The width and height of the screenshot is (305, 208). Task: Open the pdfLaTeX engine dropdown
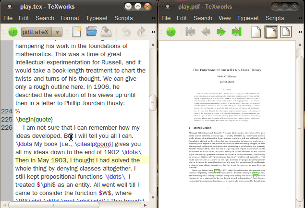coord(42,32)
